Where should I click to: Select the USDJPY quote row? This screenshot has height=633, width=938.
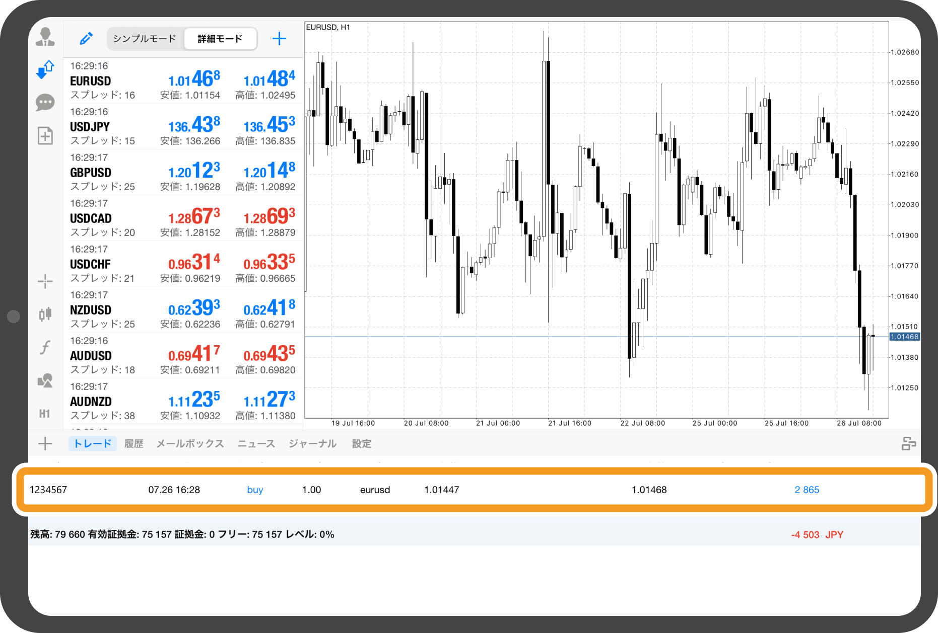[x=182, y=126]
